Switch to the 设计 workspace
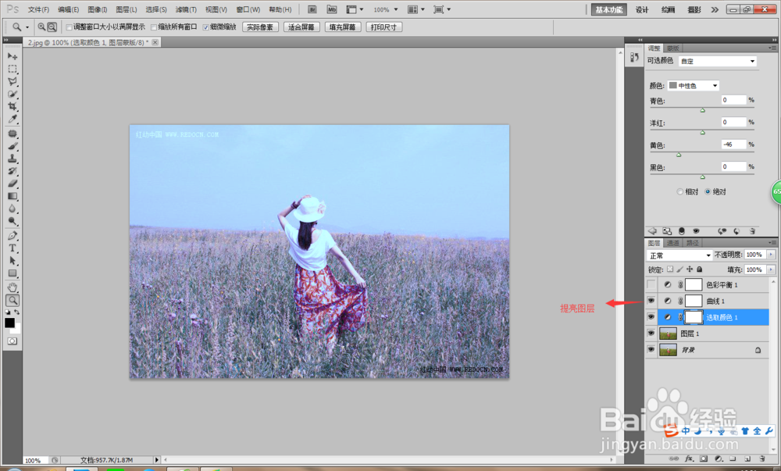Screen dimensions: 781x471 [x=642, y=9]
